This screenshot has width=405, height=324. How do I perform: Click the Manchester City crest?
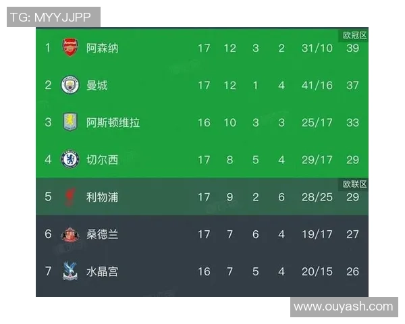70,85
